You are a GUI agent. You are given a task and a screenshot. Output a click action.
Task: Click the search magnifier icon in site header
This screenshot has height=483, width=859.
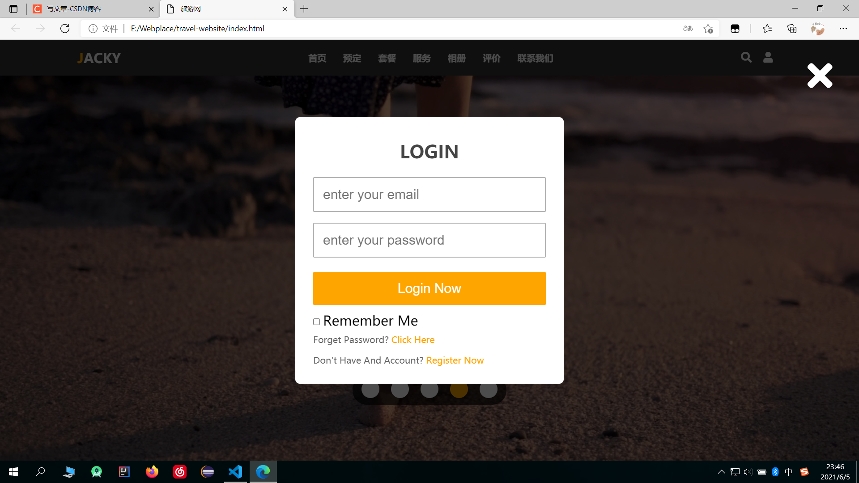746,57
